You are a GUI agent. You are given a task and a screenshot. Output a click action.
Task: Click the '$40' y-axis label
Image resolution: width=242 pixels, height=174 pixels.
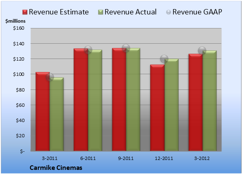pyautogui.click(x=20, y=120)
